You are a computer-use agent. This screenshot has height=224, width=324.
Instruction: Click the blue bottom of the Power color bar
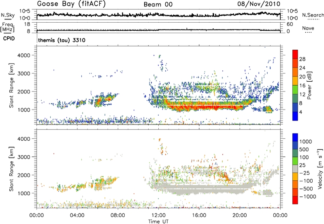pos(295,116)
